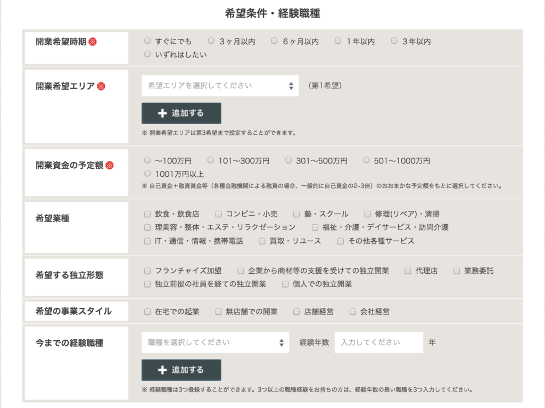Pick 1年以内 as opening period
545x408 pixels.
(338, 41)
